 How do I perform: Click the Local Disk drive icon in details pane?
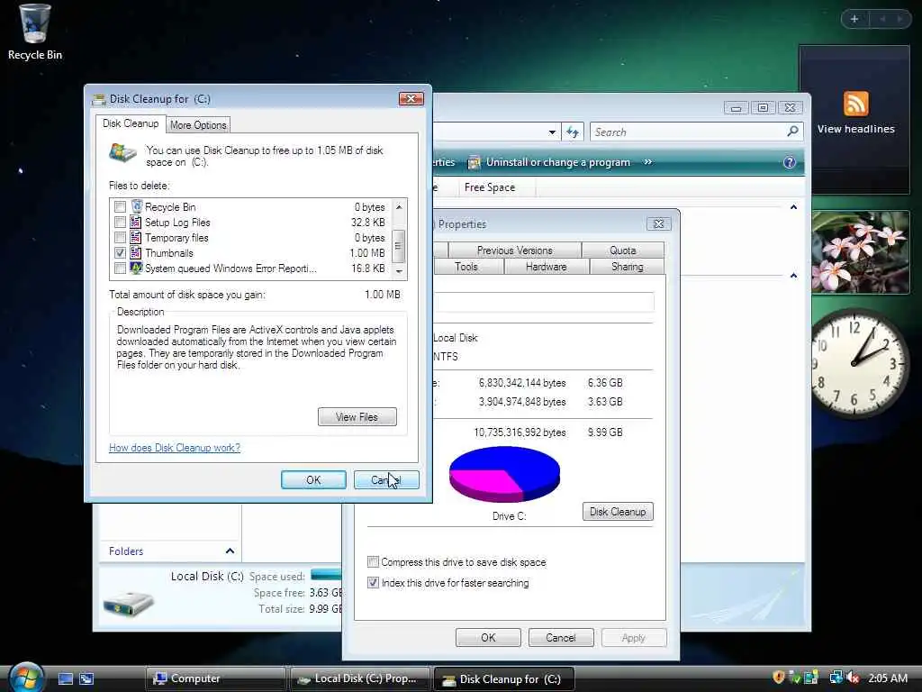pos(128,602)
